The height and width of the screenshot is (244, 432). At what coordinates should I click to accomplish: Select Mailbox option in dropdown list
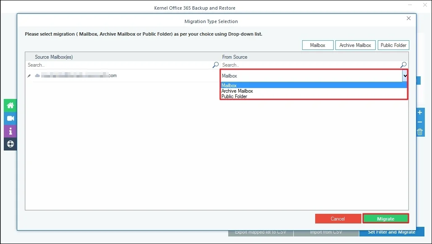(314, 86)
